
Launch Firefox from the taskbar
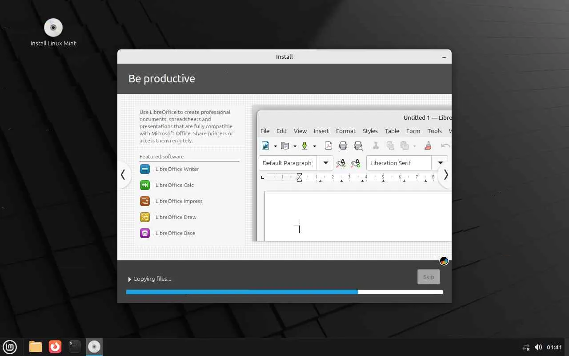55,347
